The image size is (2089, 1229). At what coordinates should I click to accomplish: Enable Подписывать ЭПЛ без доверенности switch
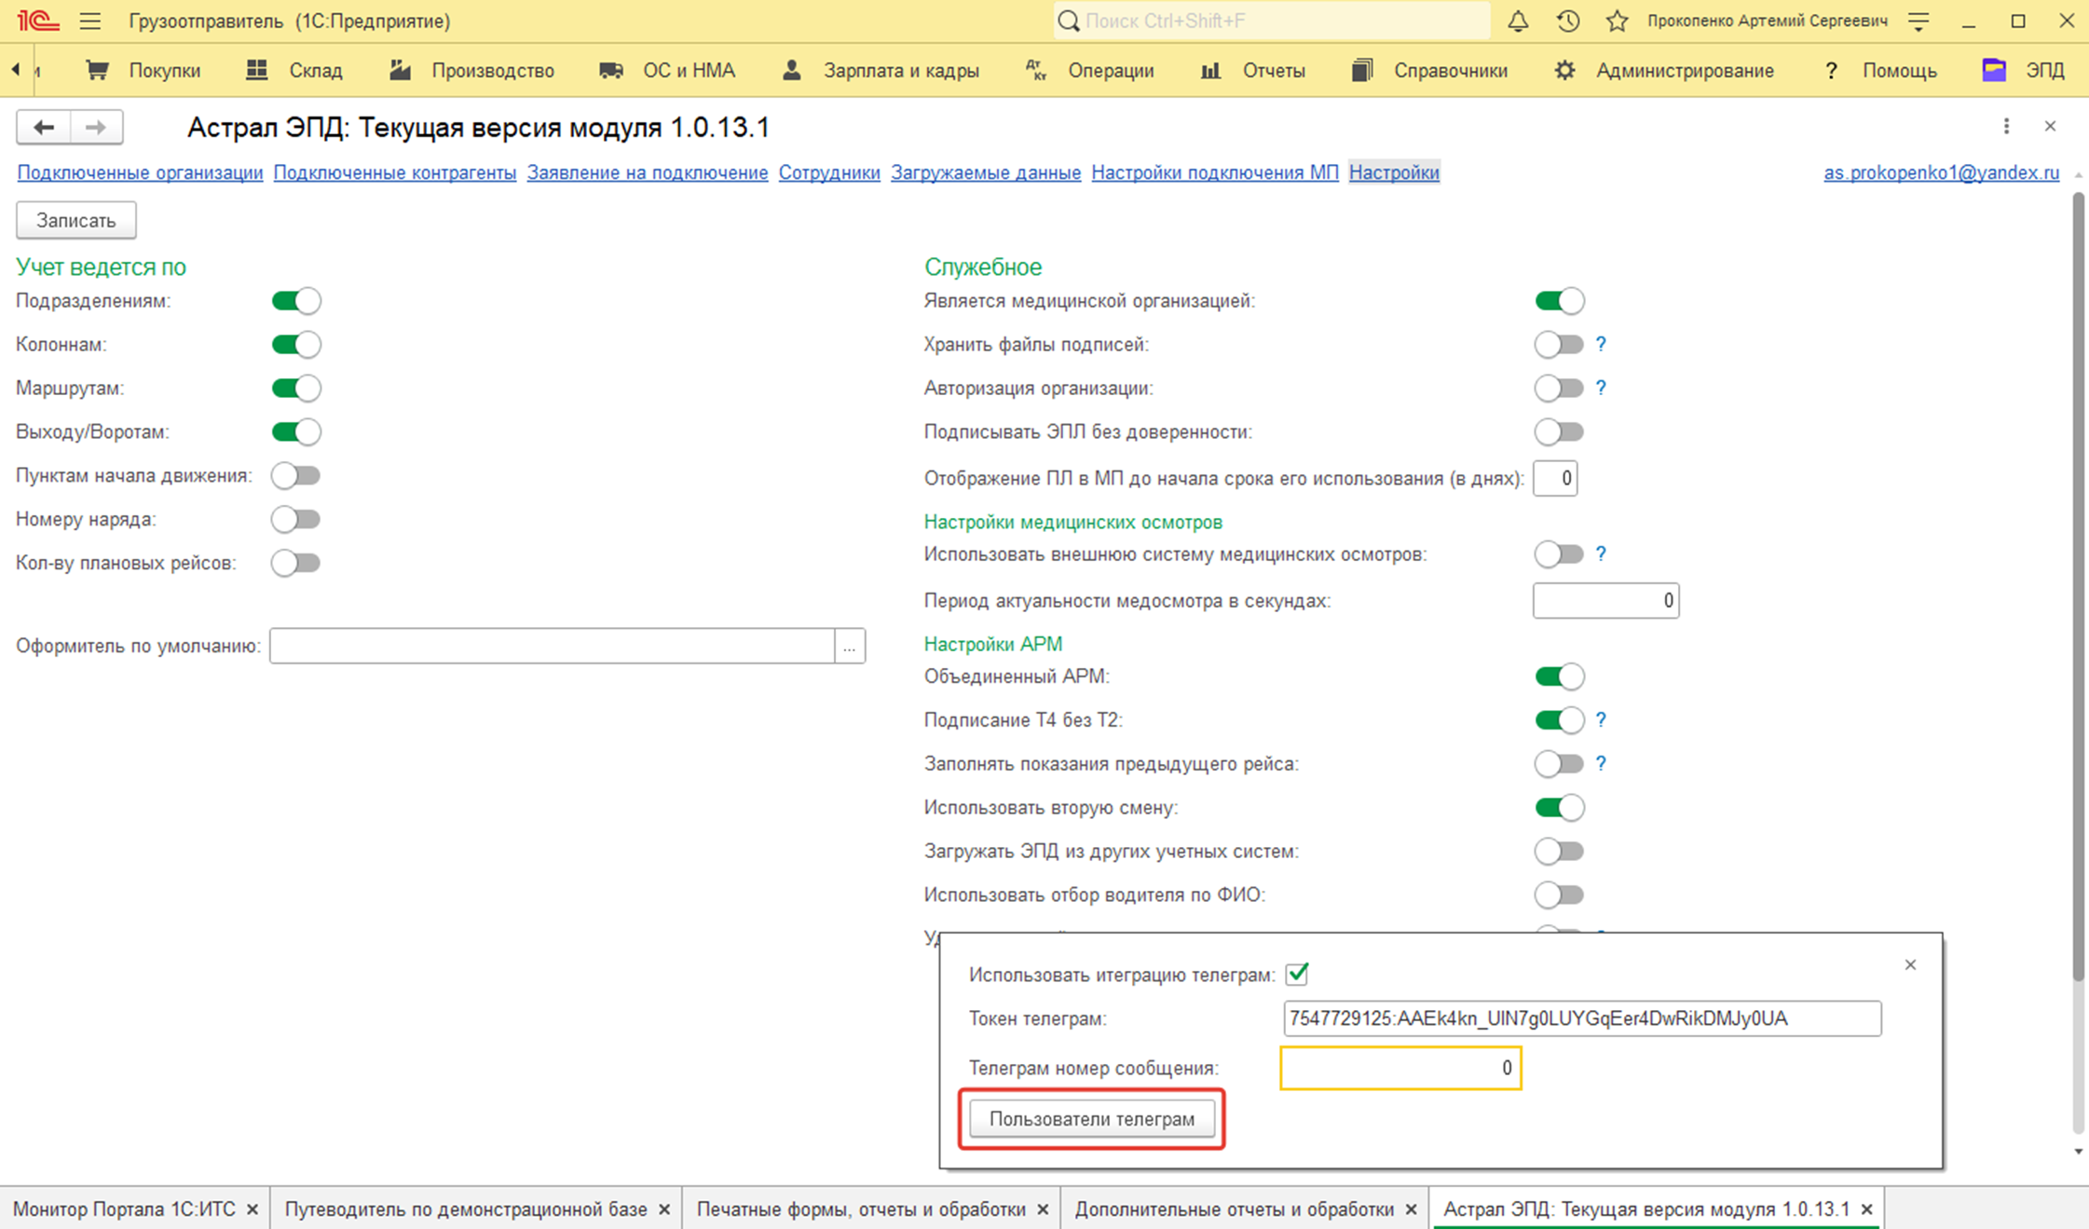(1560, 431)
